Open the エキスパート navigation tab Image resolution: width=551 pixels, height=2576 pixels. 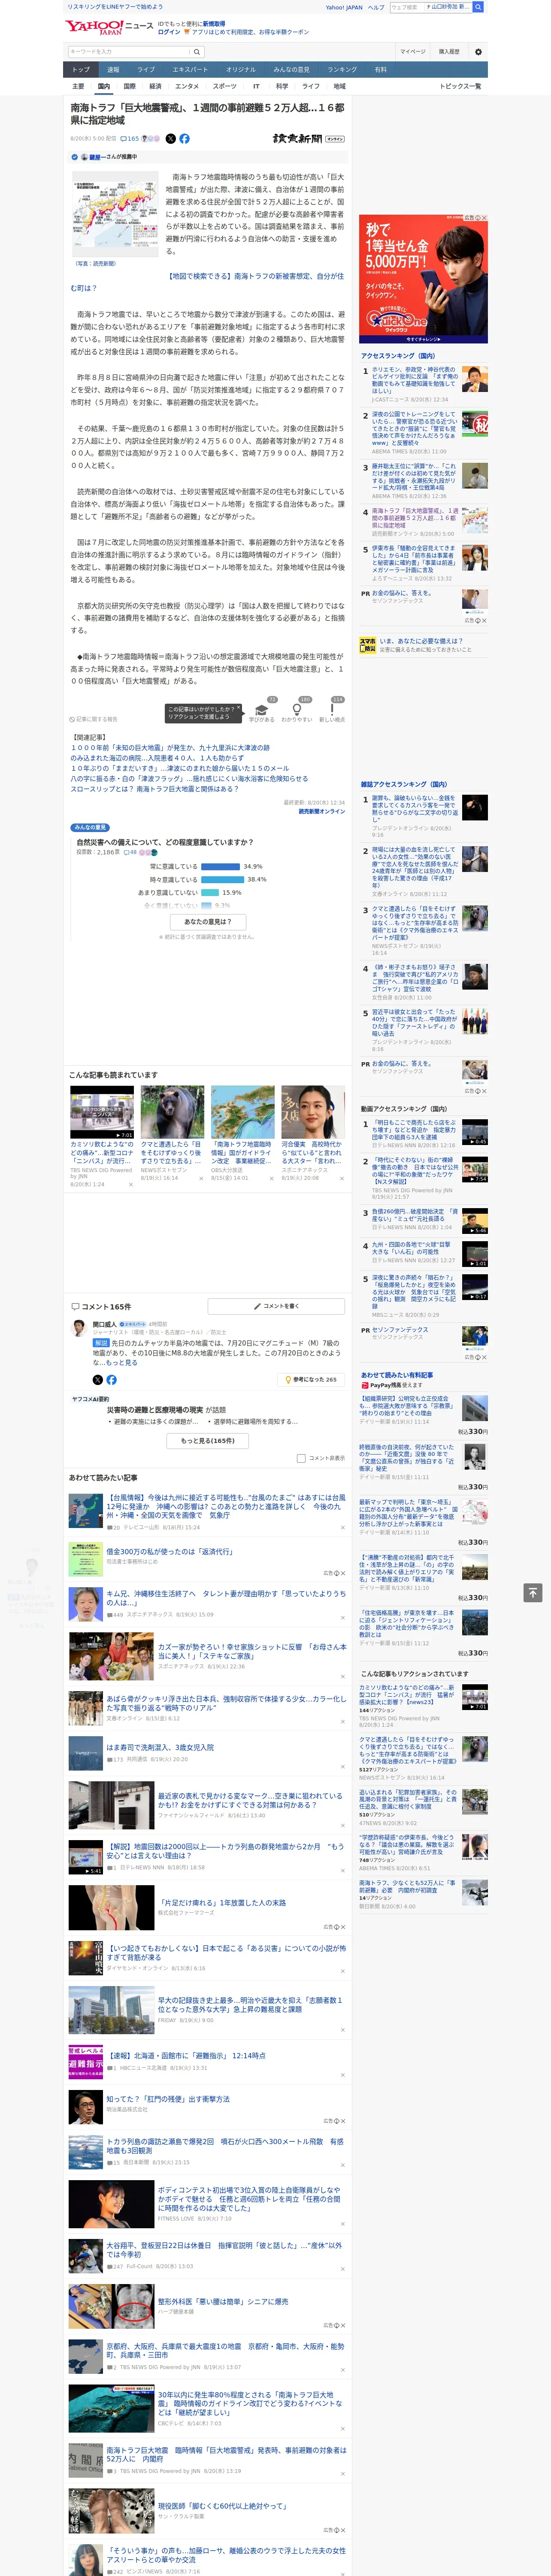[x=190, y=70]
